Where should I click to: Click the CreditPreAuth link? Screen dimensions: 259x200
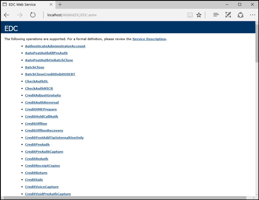(37, 144)
